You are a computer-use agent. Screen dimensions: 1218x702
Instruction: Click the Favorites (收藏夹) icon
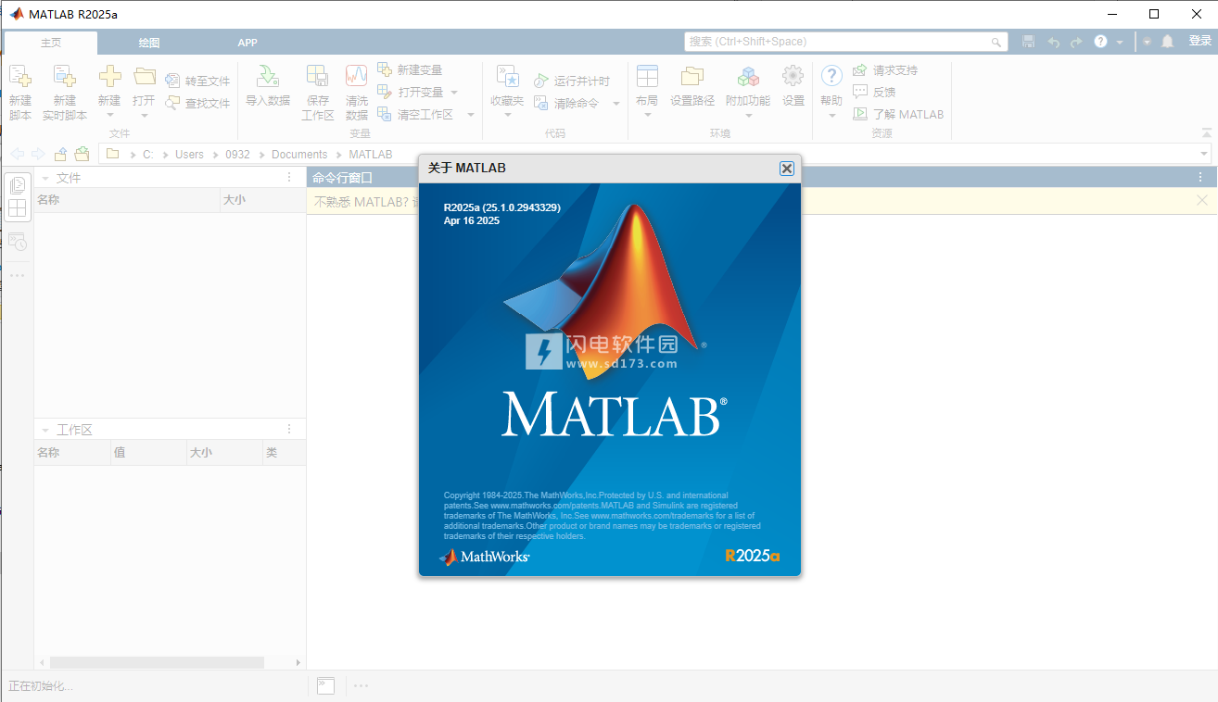[x=507, y=76]
